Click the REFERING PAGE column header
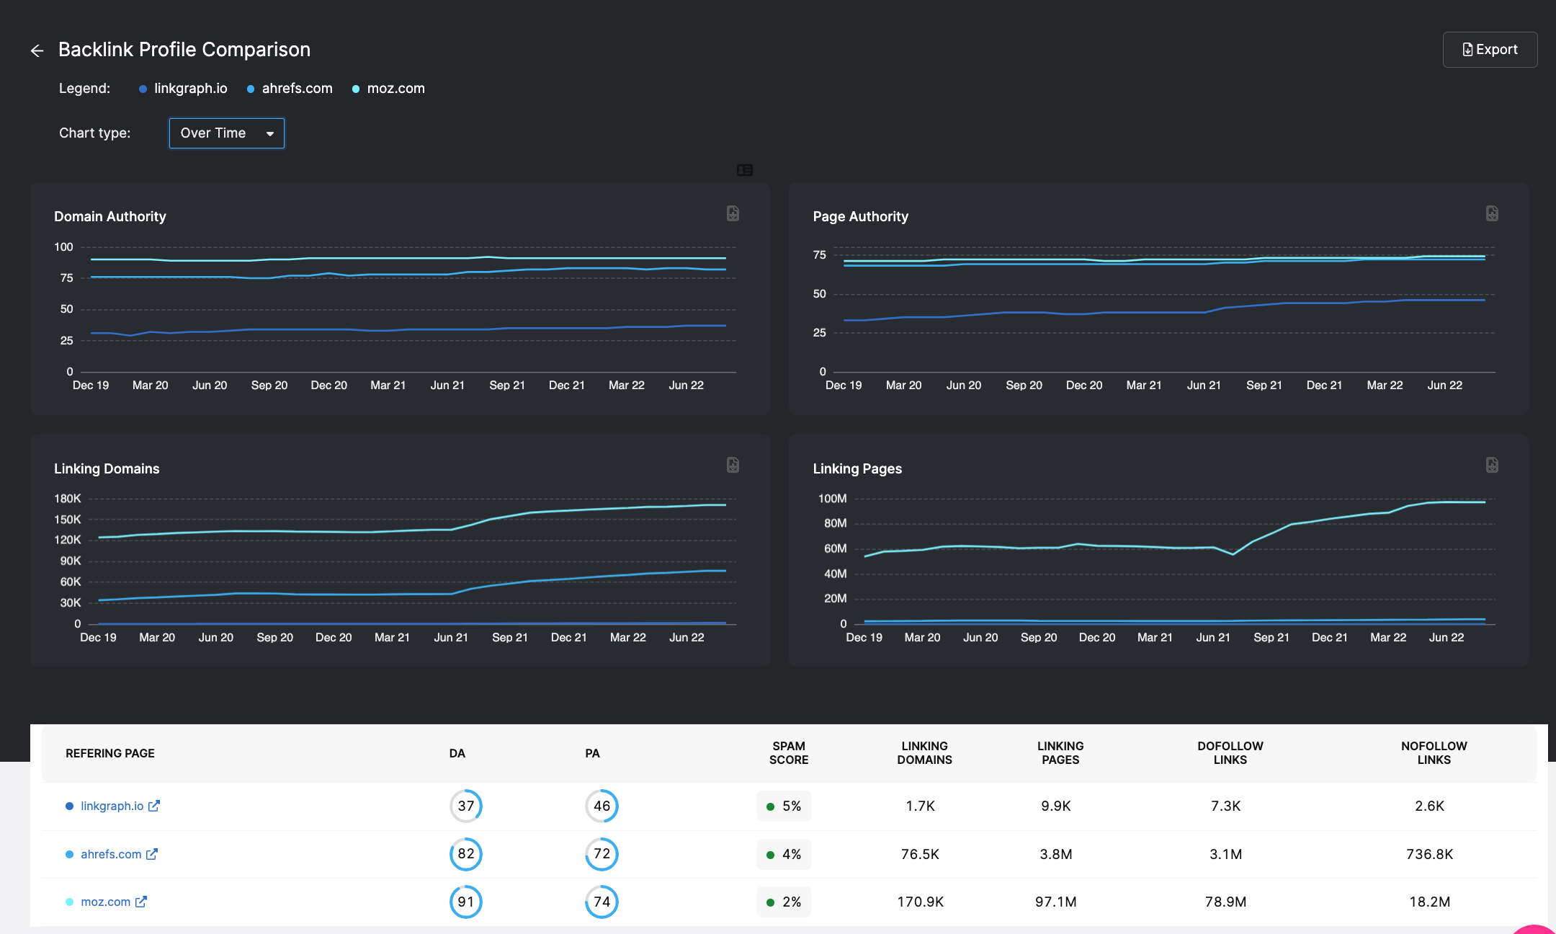 tap(110, 753)
